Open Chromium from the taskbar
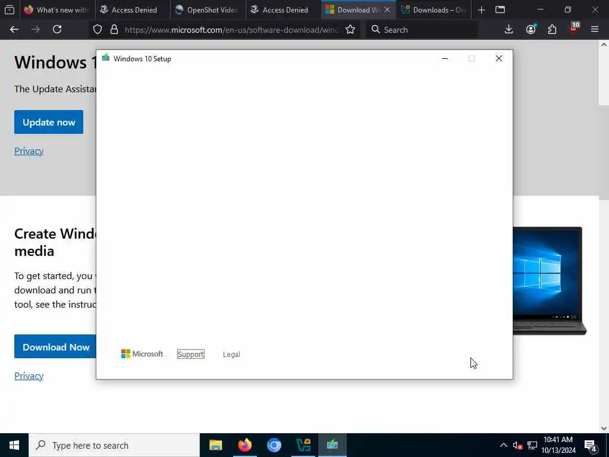The width and height of the screenshot is (609, 457). point(274,445)
